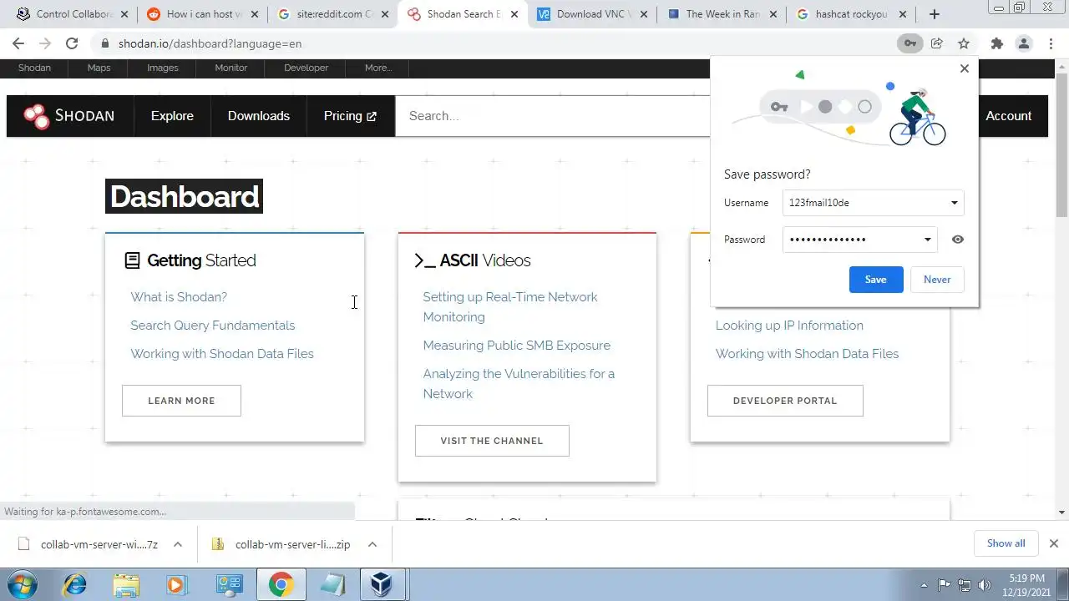The width and height of the screenshot is (1069, 601).
Task: Click Never in the save password prompt
Action: (x=937, y=280)
